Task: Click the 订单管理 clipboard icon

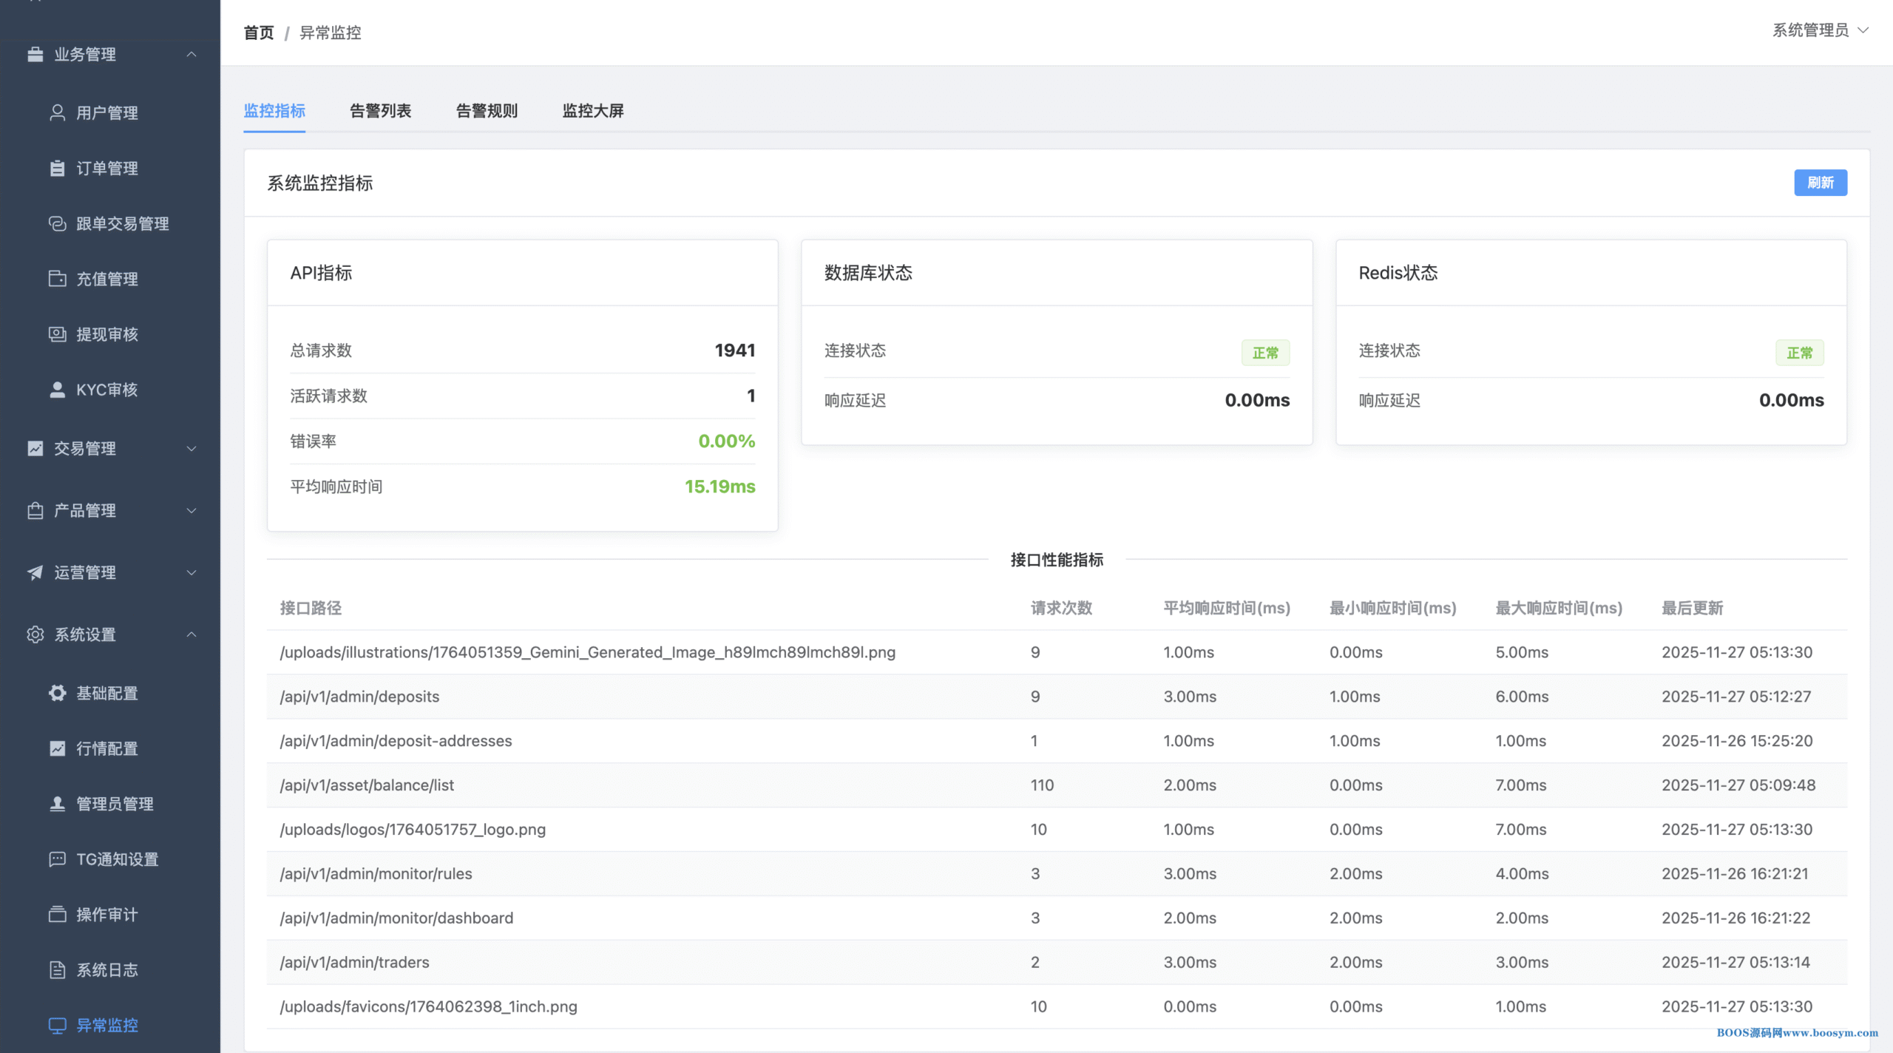Action: pyautogui.click(x=57, y=168)
